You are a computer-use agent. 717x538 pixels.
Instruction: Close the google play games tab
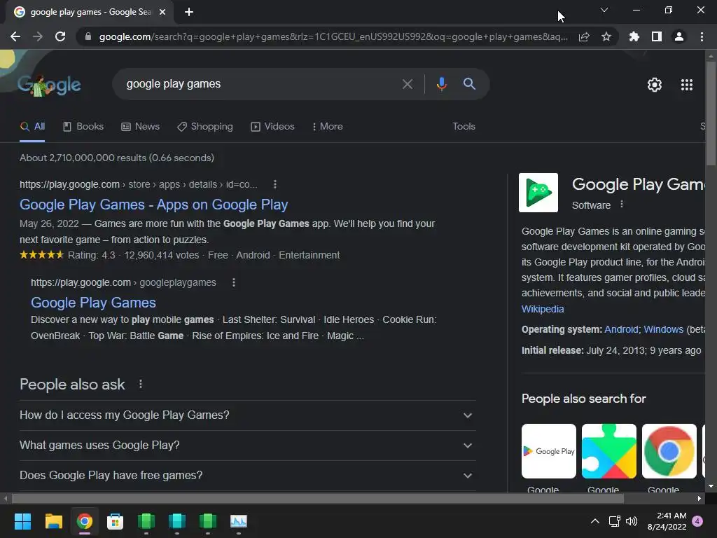162,12
